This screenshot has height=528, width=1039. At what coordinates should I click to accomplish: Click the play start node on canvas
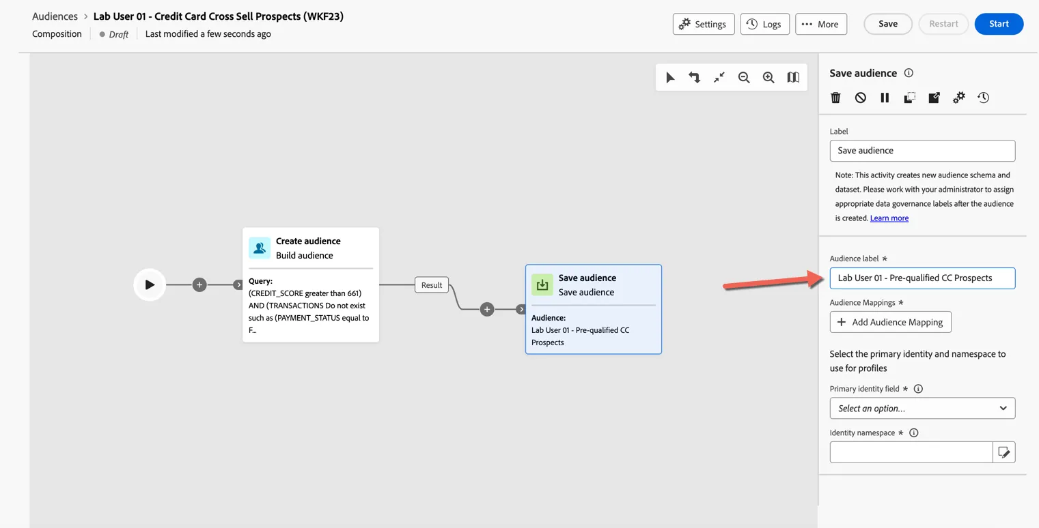[150, 285]
